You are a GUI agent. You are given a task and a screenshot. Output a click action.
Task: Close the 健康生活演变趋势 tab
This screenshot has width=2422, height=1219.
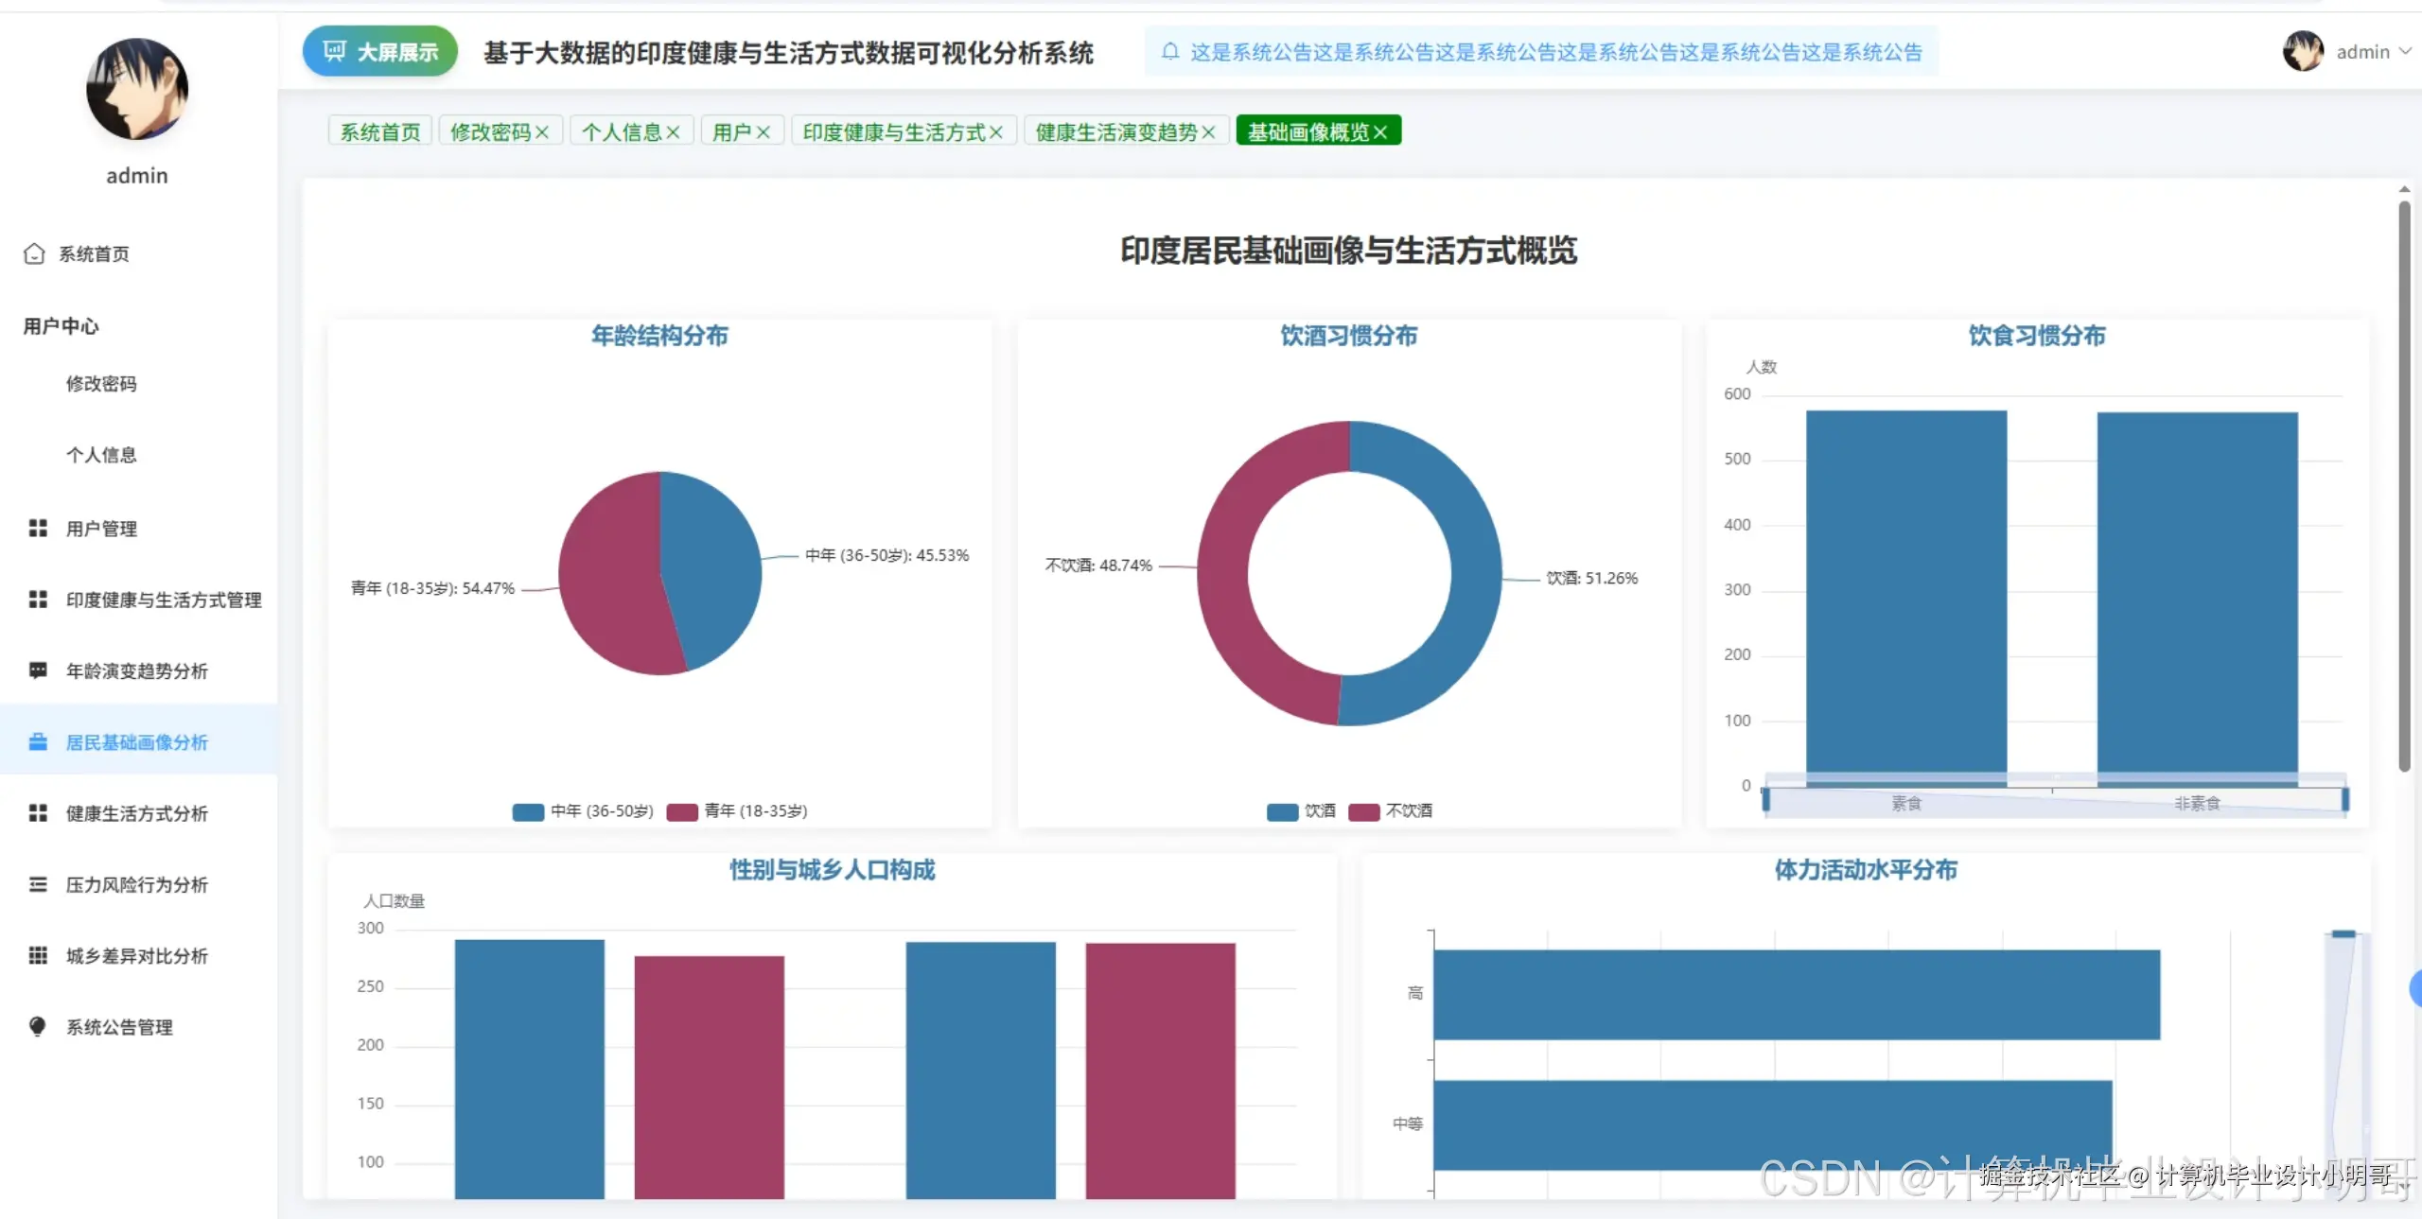point(1208,132)
